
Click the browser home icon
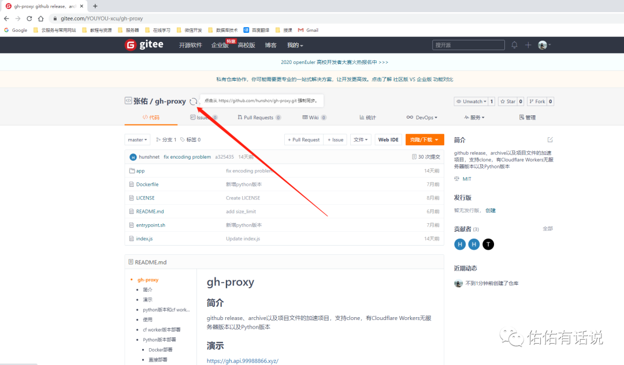pyautogui.click(x=40, y=18)
